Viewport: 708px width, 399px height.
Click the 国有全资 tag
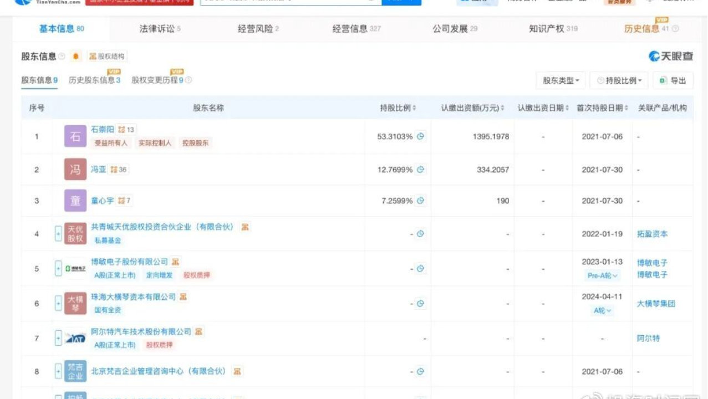click(x=108, y=310)
